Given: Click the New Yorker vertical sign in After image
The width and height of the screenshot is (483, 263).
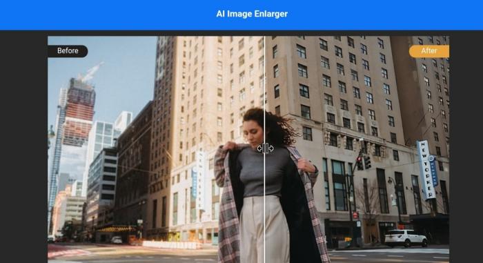Looking at the screenshot, I should [x=426, y=170].
